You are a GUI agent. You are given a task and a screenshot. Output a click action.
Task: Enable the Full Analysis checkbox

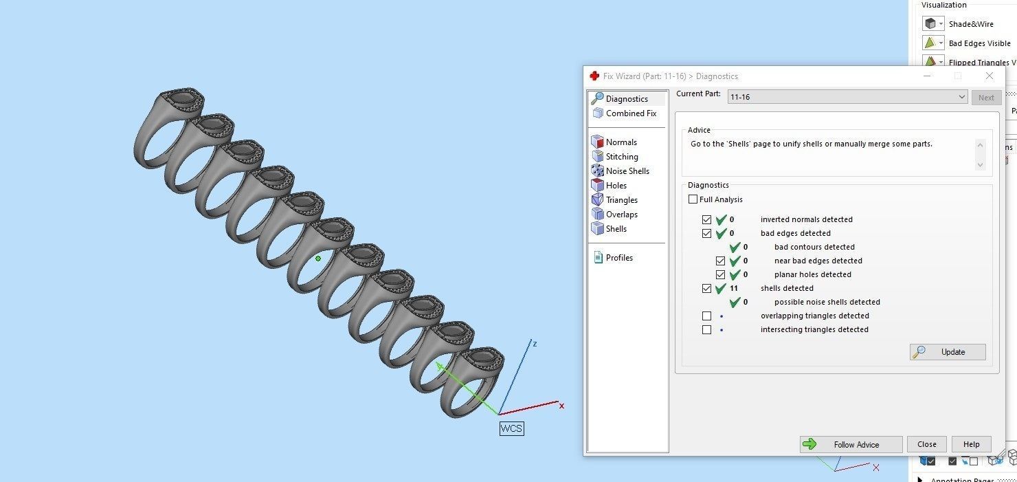click(x=693, y=199)
